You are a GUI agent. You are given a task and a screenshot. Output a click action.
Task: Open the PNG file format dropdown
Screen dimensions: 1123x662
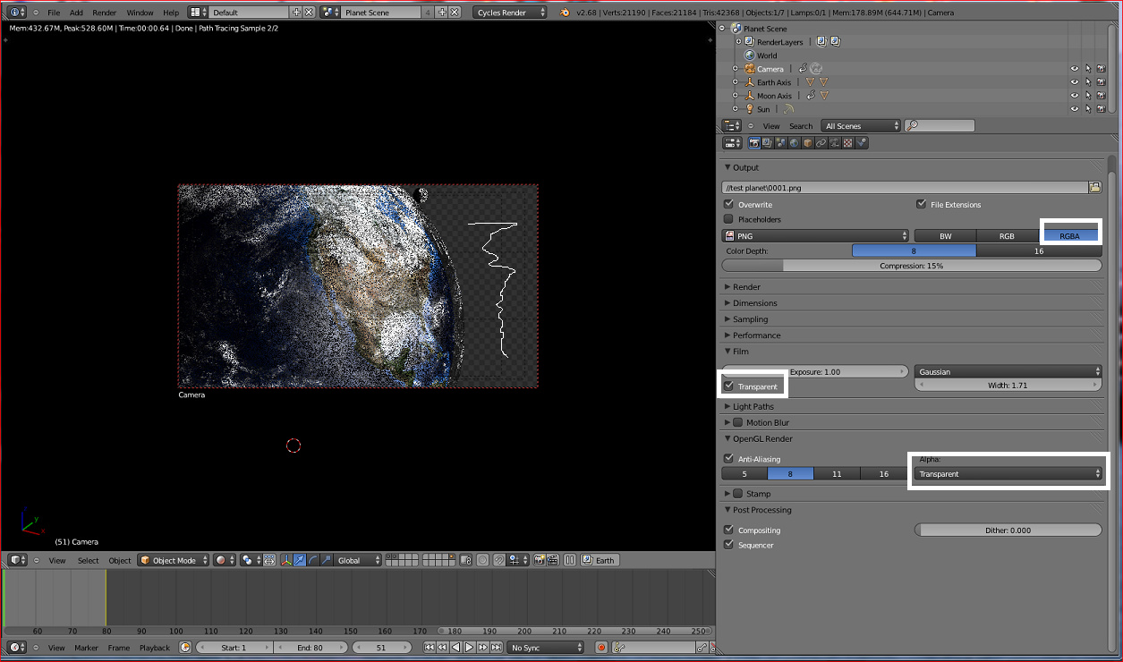point(815,236)
